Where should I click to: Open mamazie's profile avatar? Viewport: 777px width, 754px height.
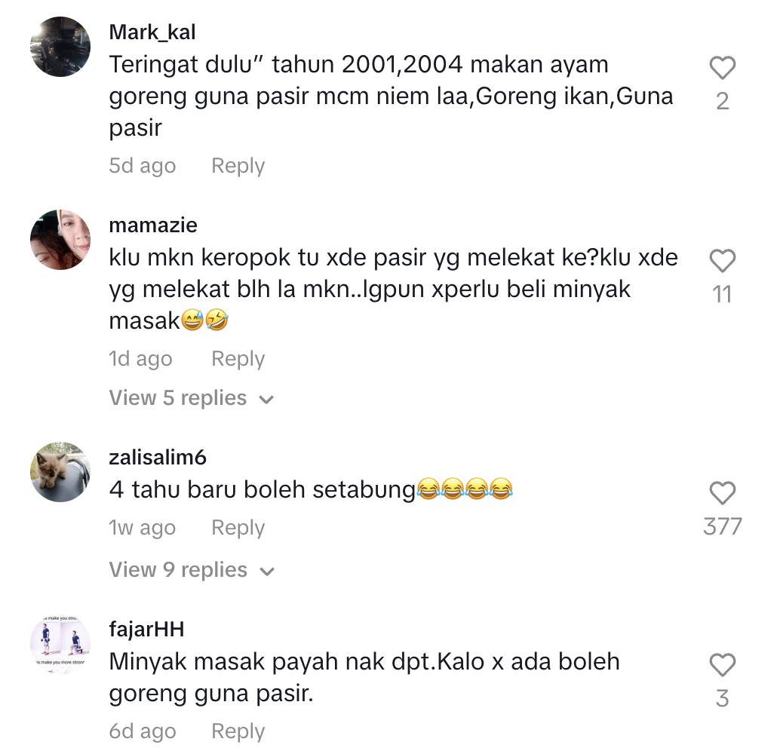(x=60, y=240)
